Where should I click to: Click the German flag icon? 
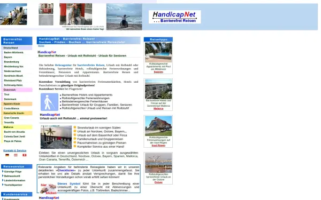pos(7,155)
